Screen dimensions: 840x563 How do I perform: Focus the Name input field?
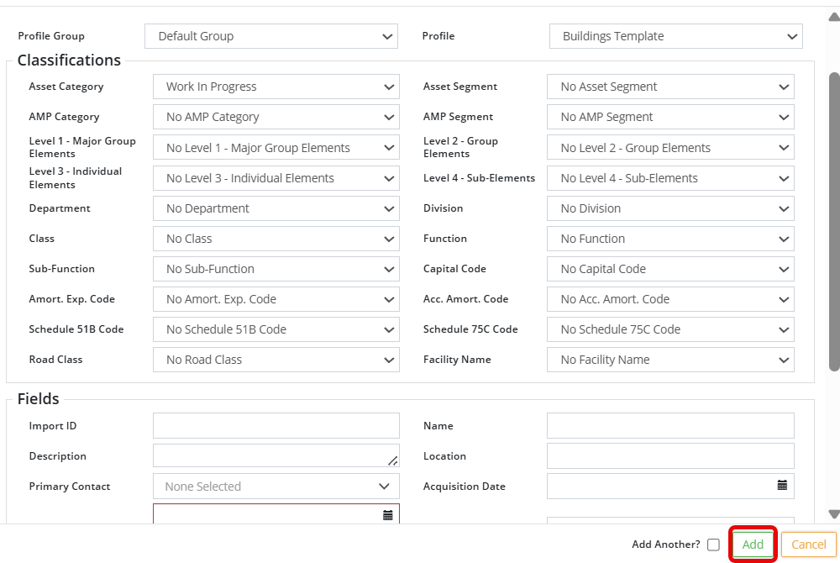pyautogui.click(x=669, y=426)
